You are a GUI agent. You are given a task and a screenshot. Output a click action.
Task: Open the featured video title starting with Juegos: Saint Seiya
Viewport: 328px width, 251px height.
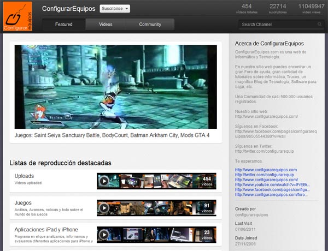[x=112, y=135]
